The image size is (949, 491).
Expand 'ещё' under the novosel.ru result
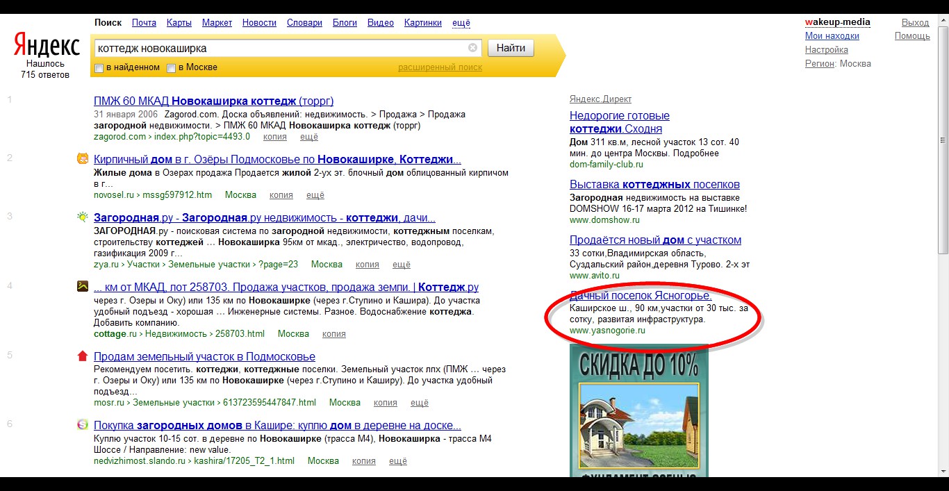[x=315, y=195]
